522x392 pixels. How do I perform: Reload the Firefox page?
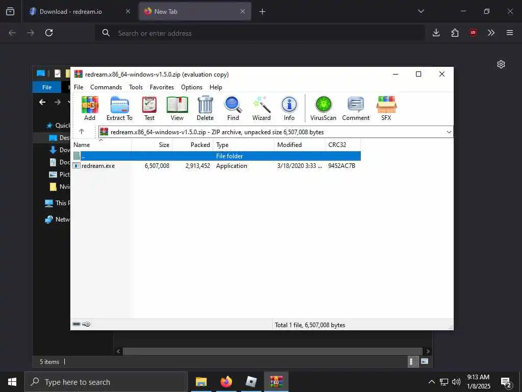click(49, 33)
